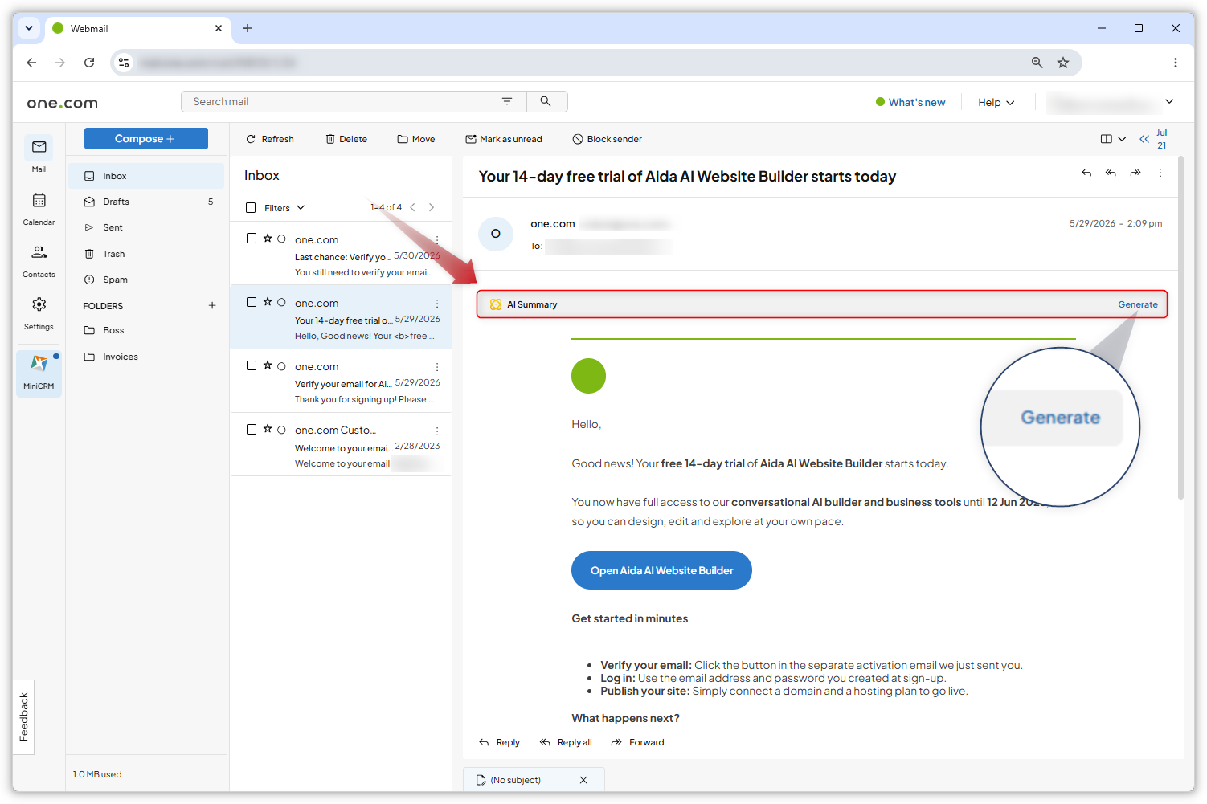Mark the message as unread
Image resolution: width=1207 pixels, height=804 pixels.
[x=504, y=139]
